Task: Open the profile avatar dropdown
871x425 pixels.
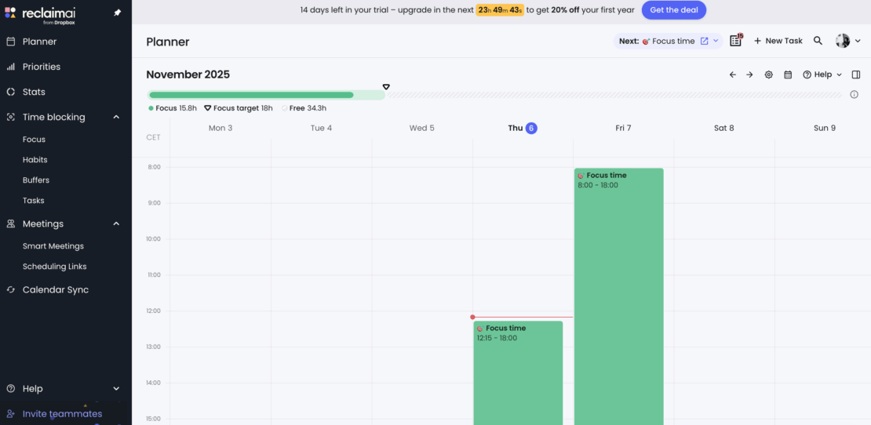Action: [x=847, y=41]
